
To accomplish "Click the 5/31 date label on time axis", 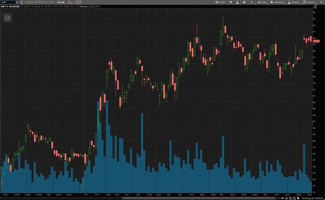I will (310, 195).
